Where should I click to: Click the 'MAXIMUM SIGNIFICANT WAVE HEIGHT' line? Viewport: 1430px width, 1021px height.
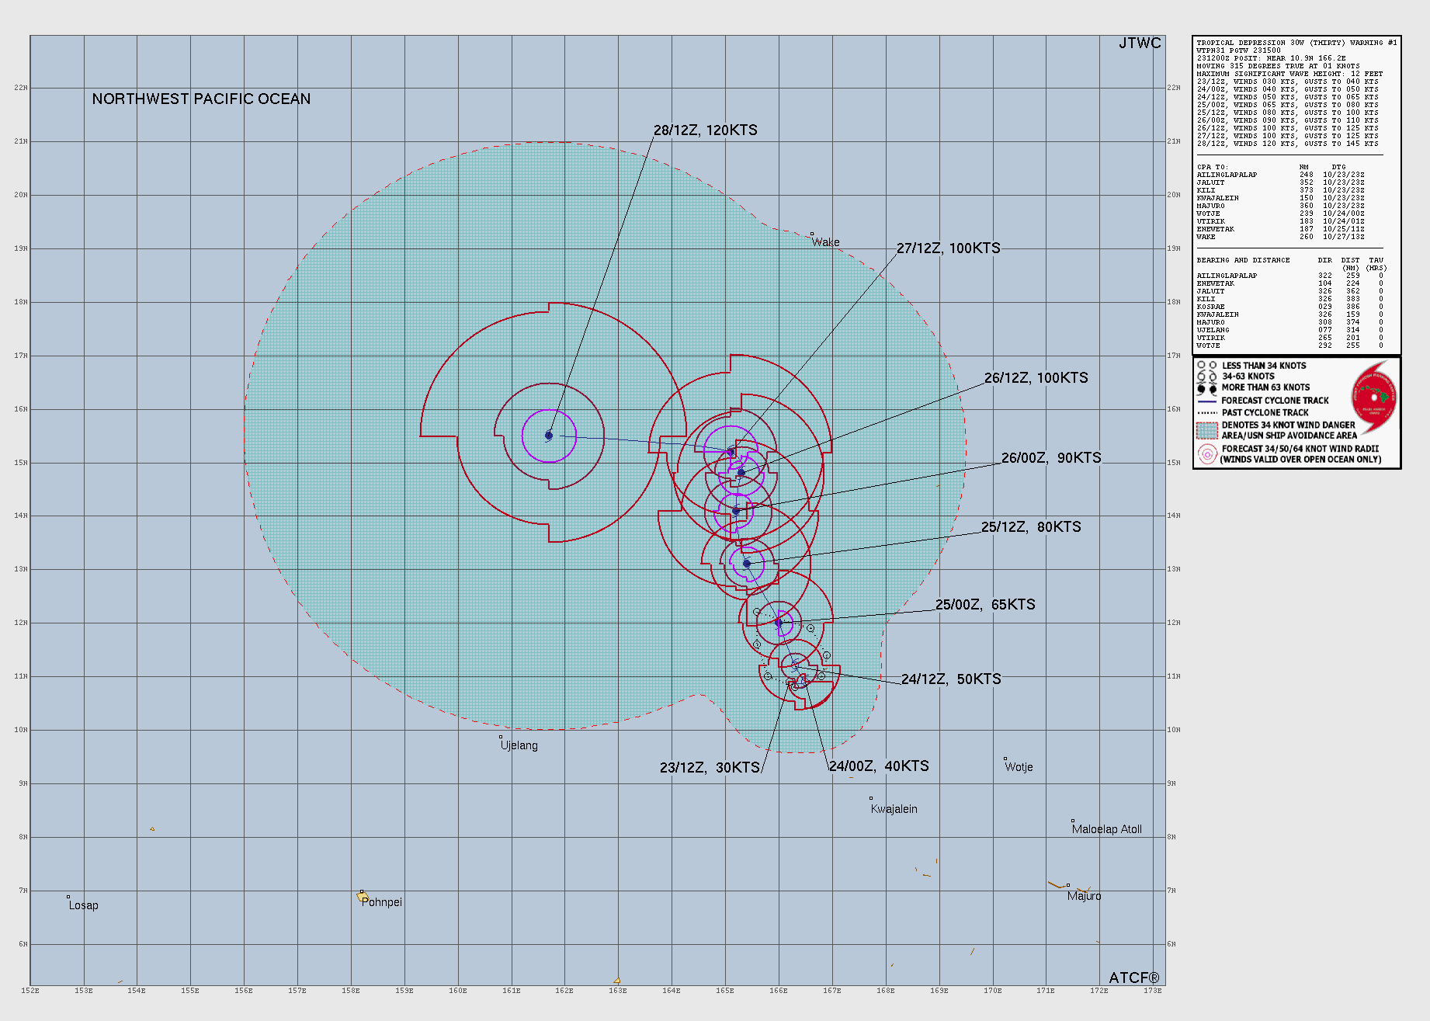tap(1289, 74)
